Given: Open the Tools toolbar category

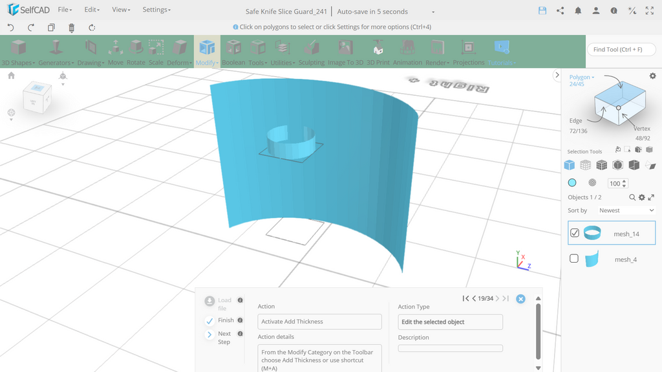Looking at the screenshot, I should (258, 53).
